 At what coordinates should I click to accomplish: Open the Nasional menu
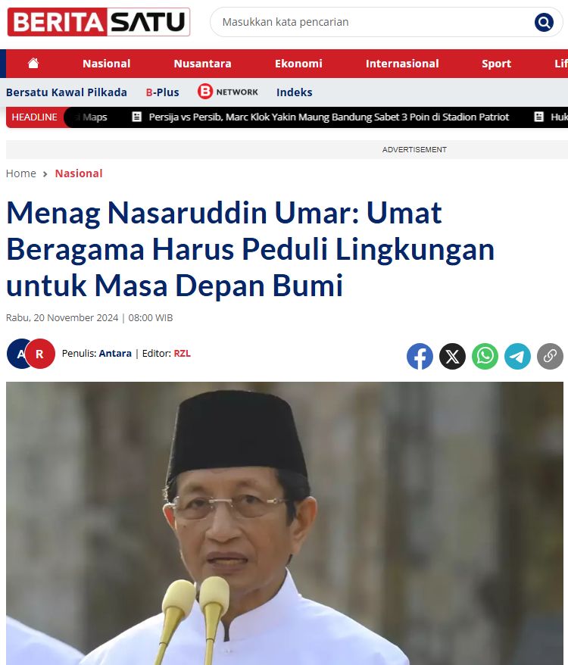(x=107, y=64)
